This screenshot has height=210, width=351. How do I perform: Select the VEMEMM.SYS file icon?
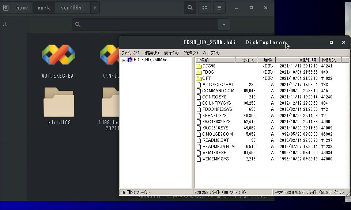coord(199,159)
